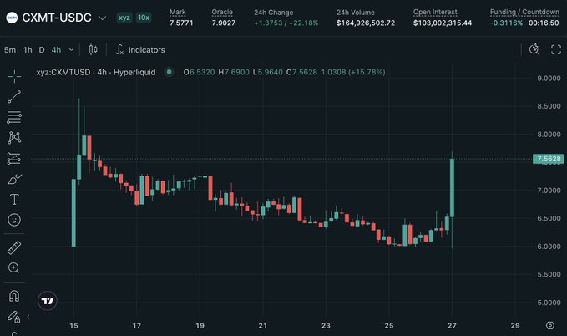Enter fullscreen chart mode
Viewport: 567px width, 336px height.
pos(556,49)
